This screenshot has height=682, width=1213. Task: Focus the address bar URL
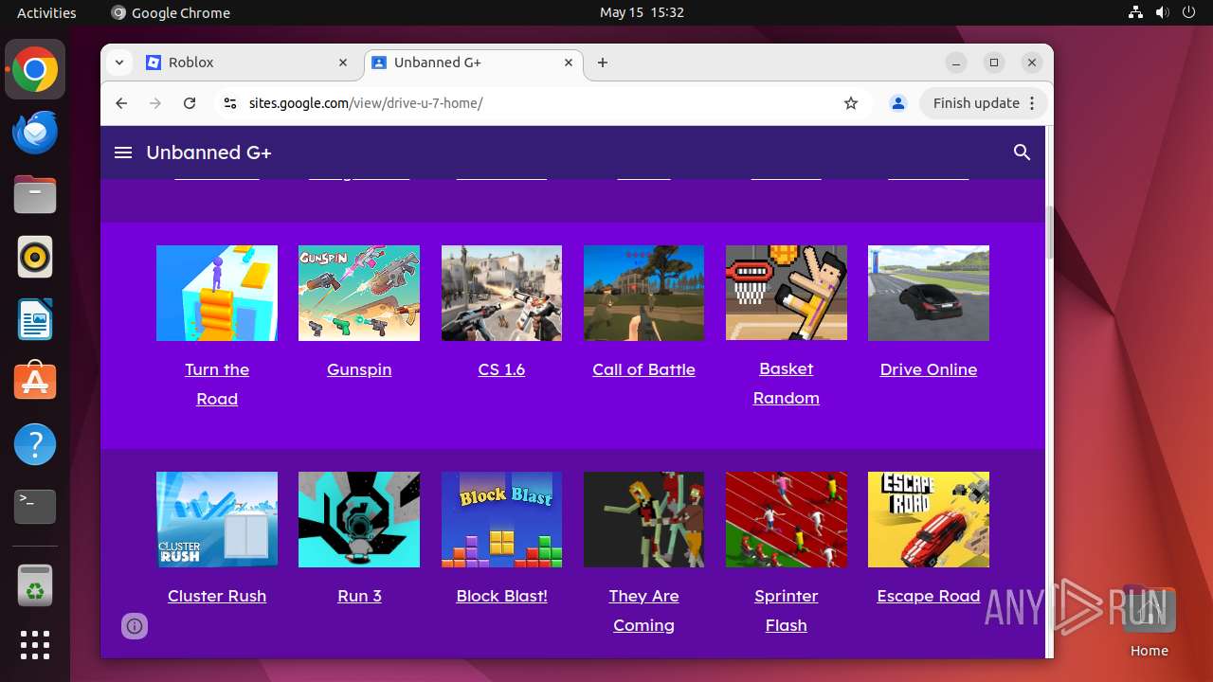click(366, 103)
